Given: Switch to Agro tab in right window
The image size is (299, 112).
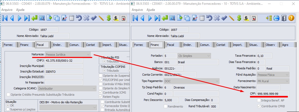Looking at the screenshot, I should [285, 45].
